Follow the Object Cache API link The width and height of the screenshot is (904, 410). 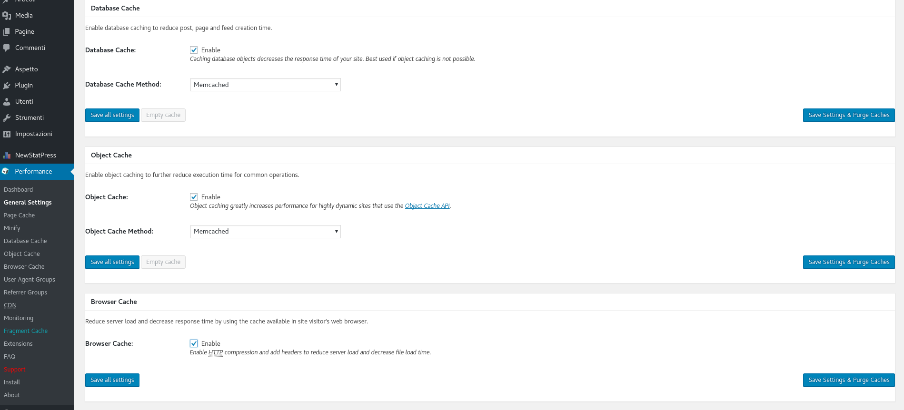coord(427,206)
